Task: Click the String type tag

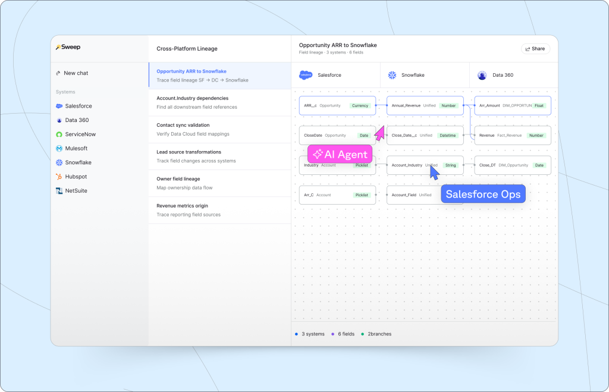Action: coord(451,165)
